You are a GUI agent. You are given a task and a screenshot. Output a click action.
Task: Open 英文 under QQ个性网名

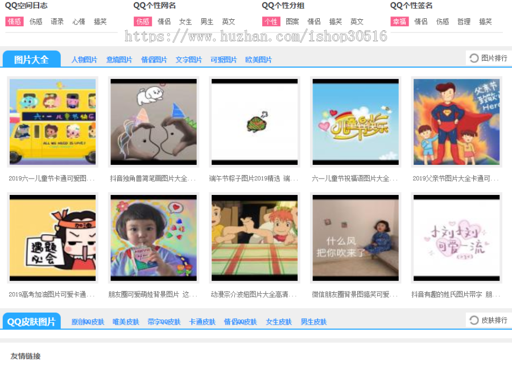click(229, 22)
